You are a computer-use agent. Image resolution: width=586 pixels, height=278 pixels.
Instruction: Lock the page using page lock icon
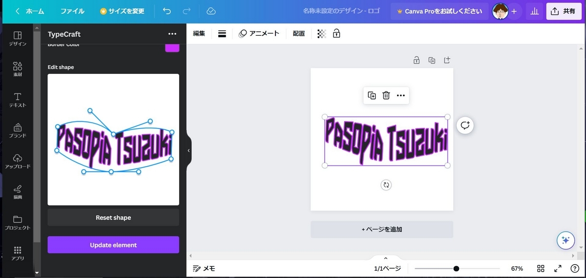417,60
